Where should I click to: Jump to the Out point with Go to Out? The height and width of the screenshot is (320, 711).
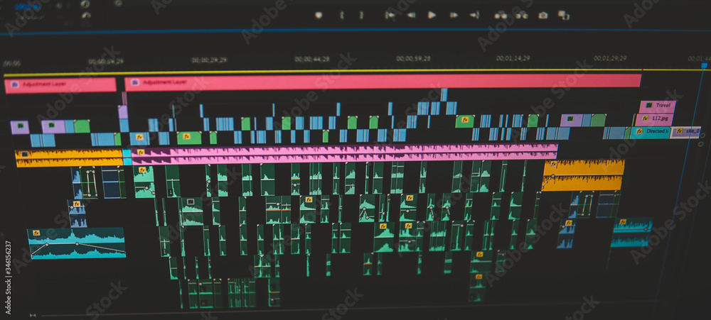(474, 15)
